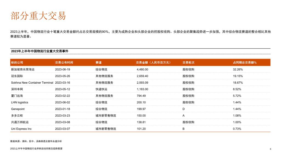Click amount cell 101.20

point(141,129)
